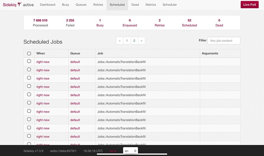
Task: Open the first row's 'right now' link
Action: 43,62
